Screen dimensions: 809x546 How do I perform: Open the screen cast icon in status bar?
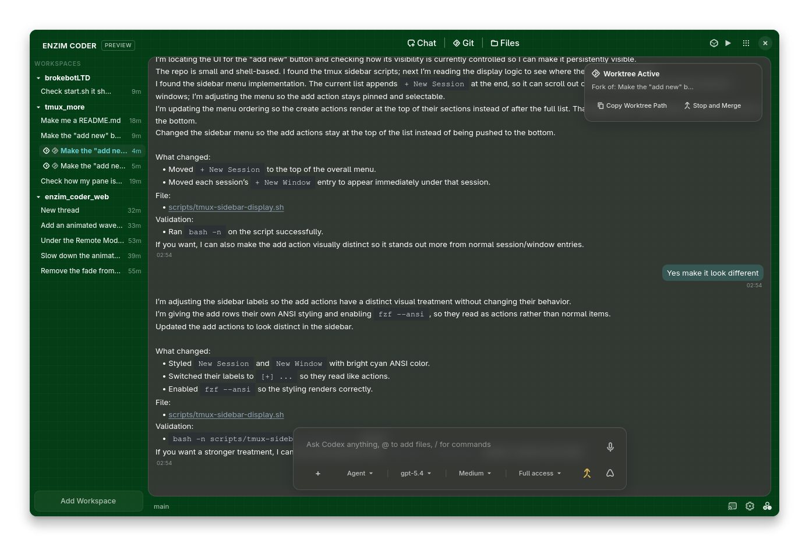coord(732,506)
